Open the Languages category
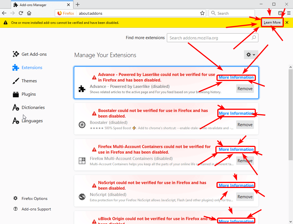 [27, 121]
